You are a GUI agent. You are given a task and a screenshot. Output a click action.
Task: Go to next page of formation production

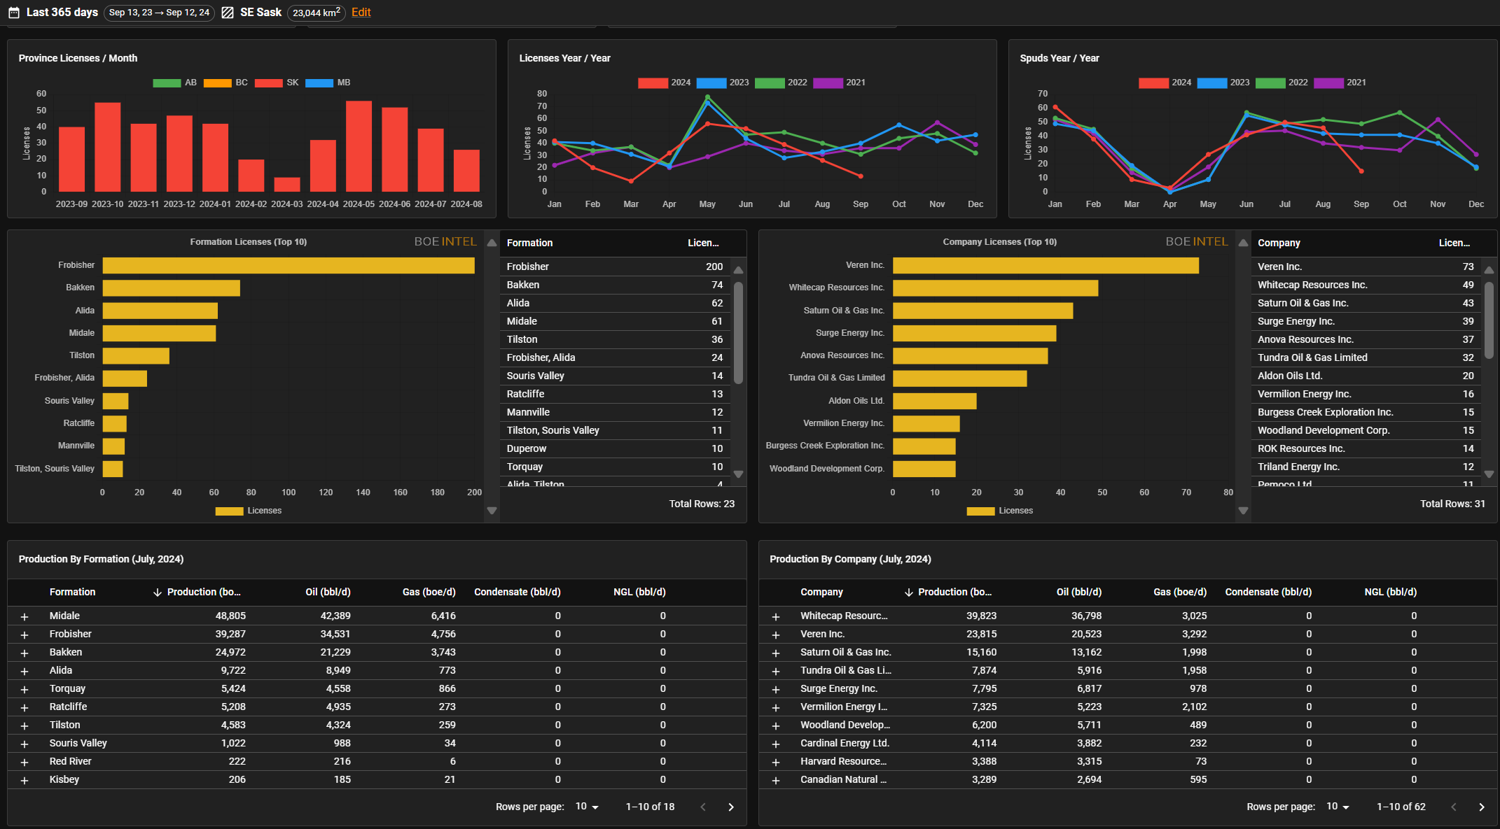pyautogui.click(x=731, y=807)
